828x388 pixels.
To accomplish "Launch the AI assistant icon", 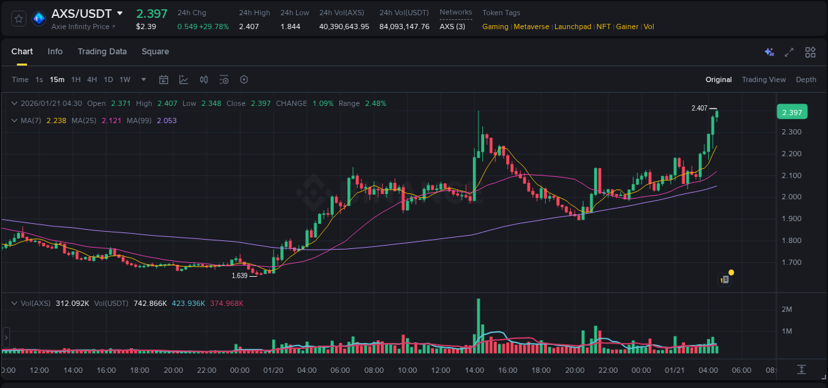I will (769, 52).
